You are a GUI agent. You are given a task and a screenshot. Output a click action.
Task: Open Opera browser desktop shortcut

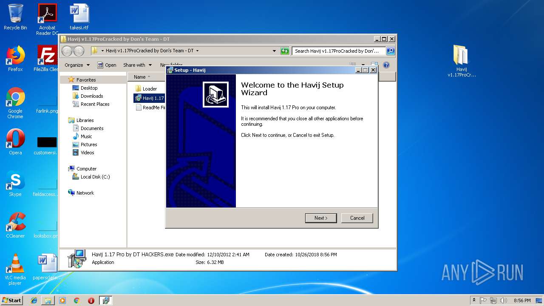pos(15,142)
